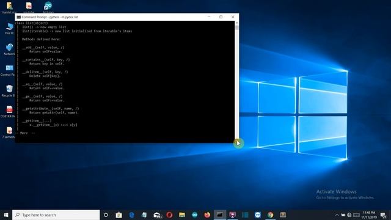391x220 pixels.
Task: Click the 'class list(object)' line
Action: pos(31,23)
